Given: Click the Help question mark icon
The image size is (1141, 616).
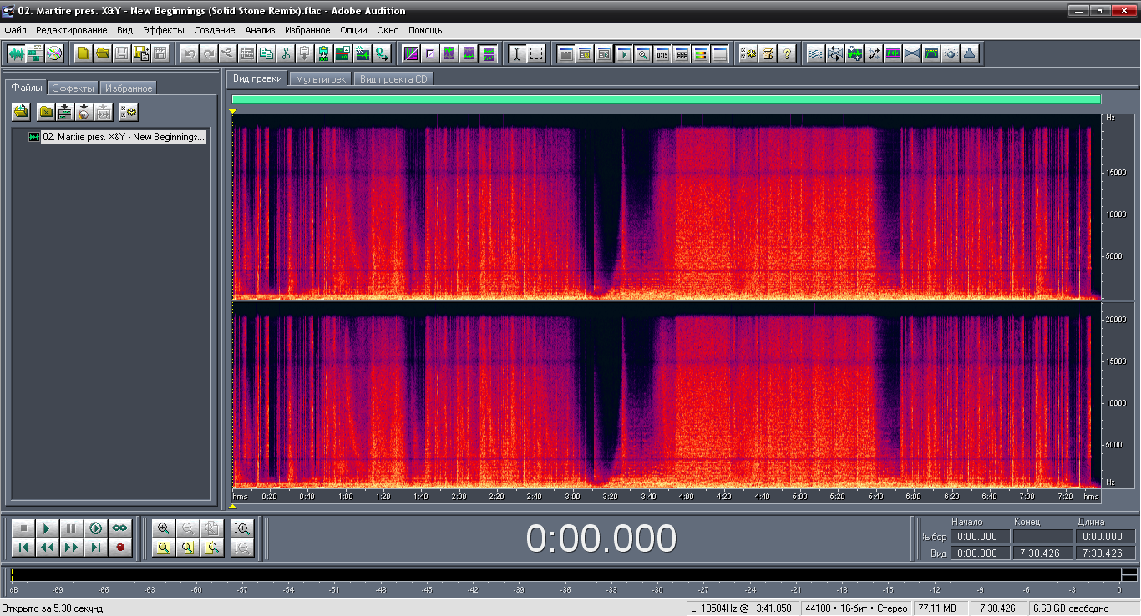Looking at the screenshot, I should click(x=787, y=54).
